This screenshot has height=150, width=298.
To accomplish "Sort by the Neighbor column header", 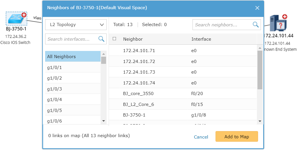I will (x=133, y=39).
